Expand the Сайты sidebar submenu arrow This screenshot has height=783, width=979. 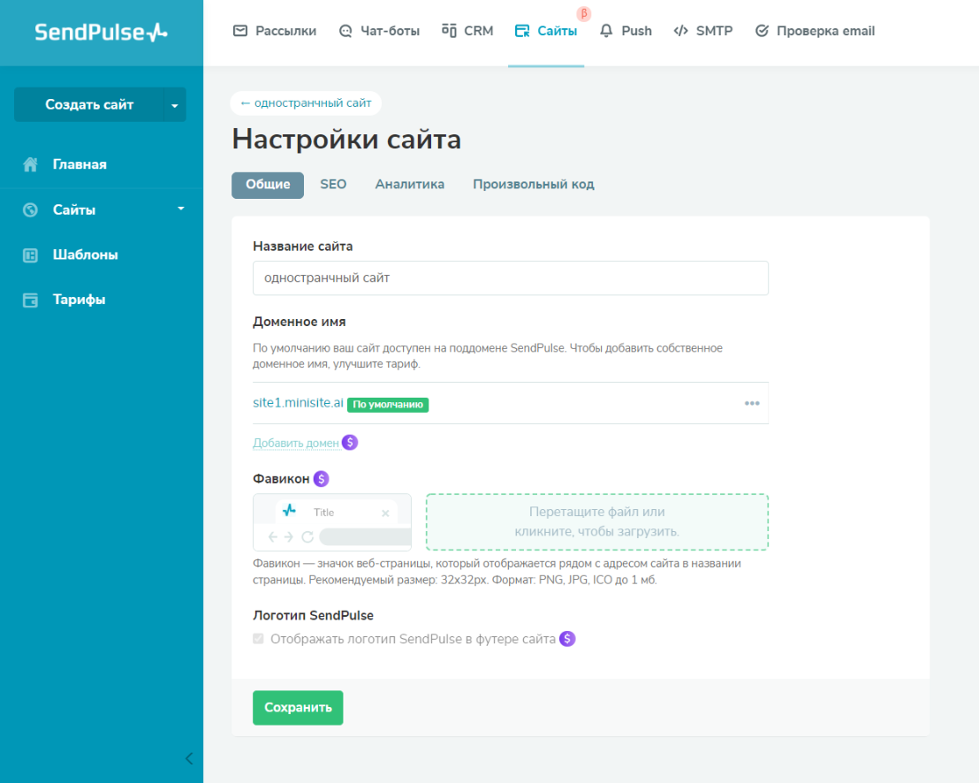[x=181, y=209]
